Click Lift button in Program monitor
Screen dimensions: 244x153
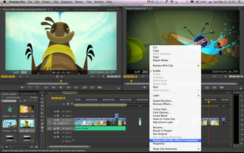tap(207, 88)
